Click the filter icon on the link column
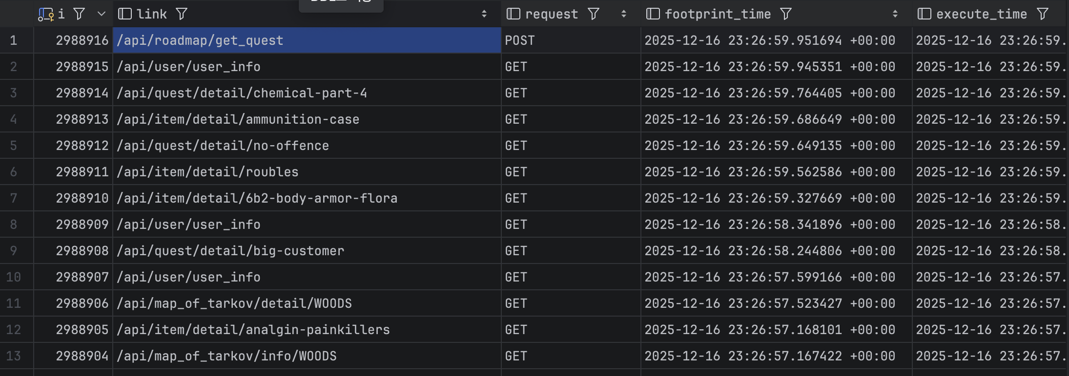This screenshot has width=1069, height=376. (x=182, y=14)
